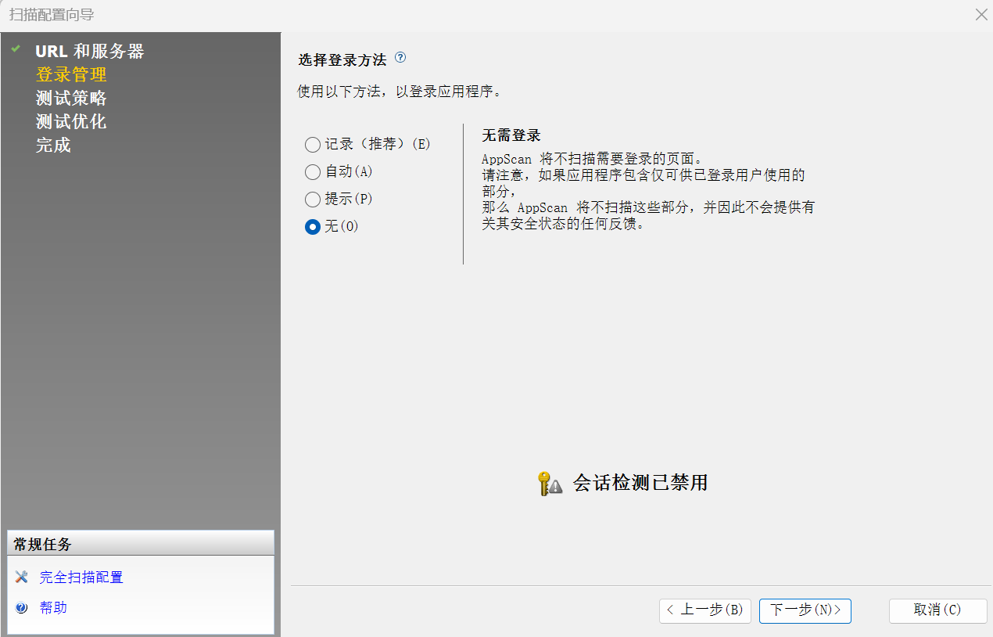Click the 无需登录 heading
Image resolution: width=993 pixels, height=637 pixels.
pyautogui.click(x=511, y=136)
